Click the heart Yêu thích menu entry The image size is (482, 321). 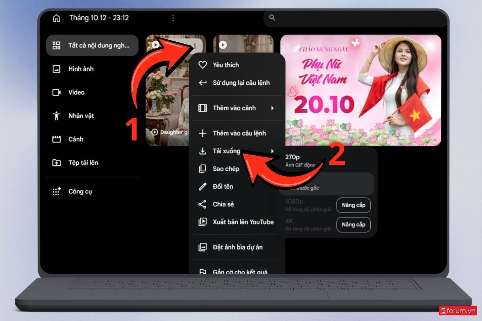pyautogui.click(x=237, y=65)
